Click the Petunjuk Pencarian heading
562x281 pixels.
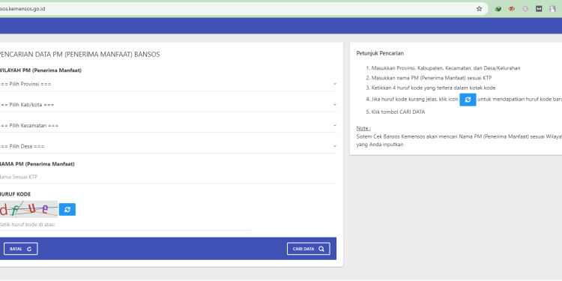point(380,53)
